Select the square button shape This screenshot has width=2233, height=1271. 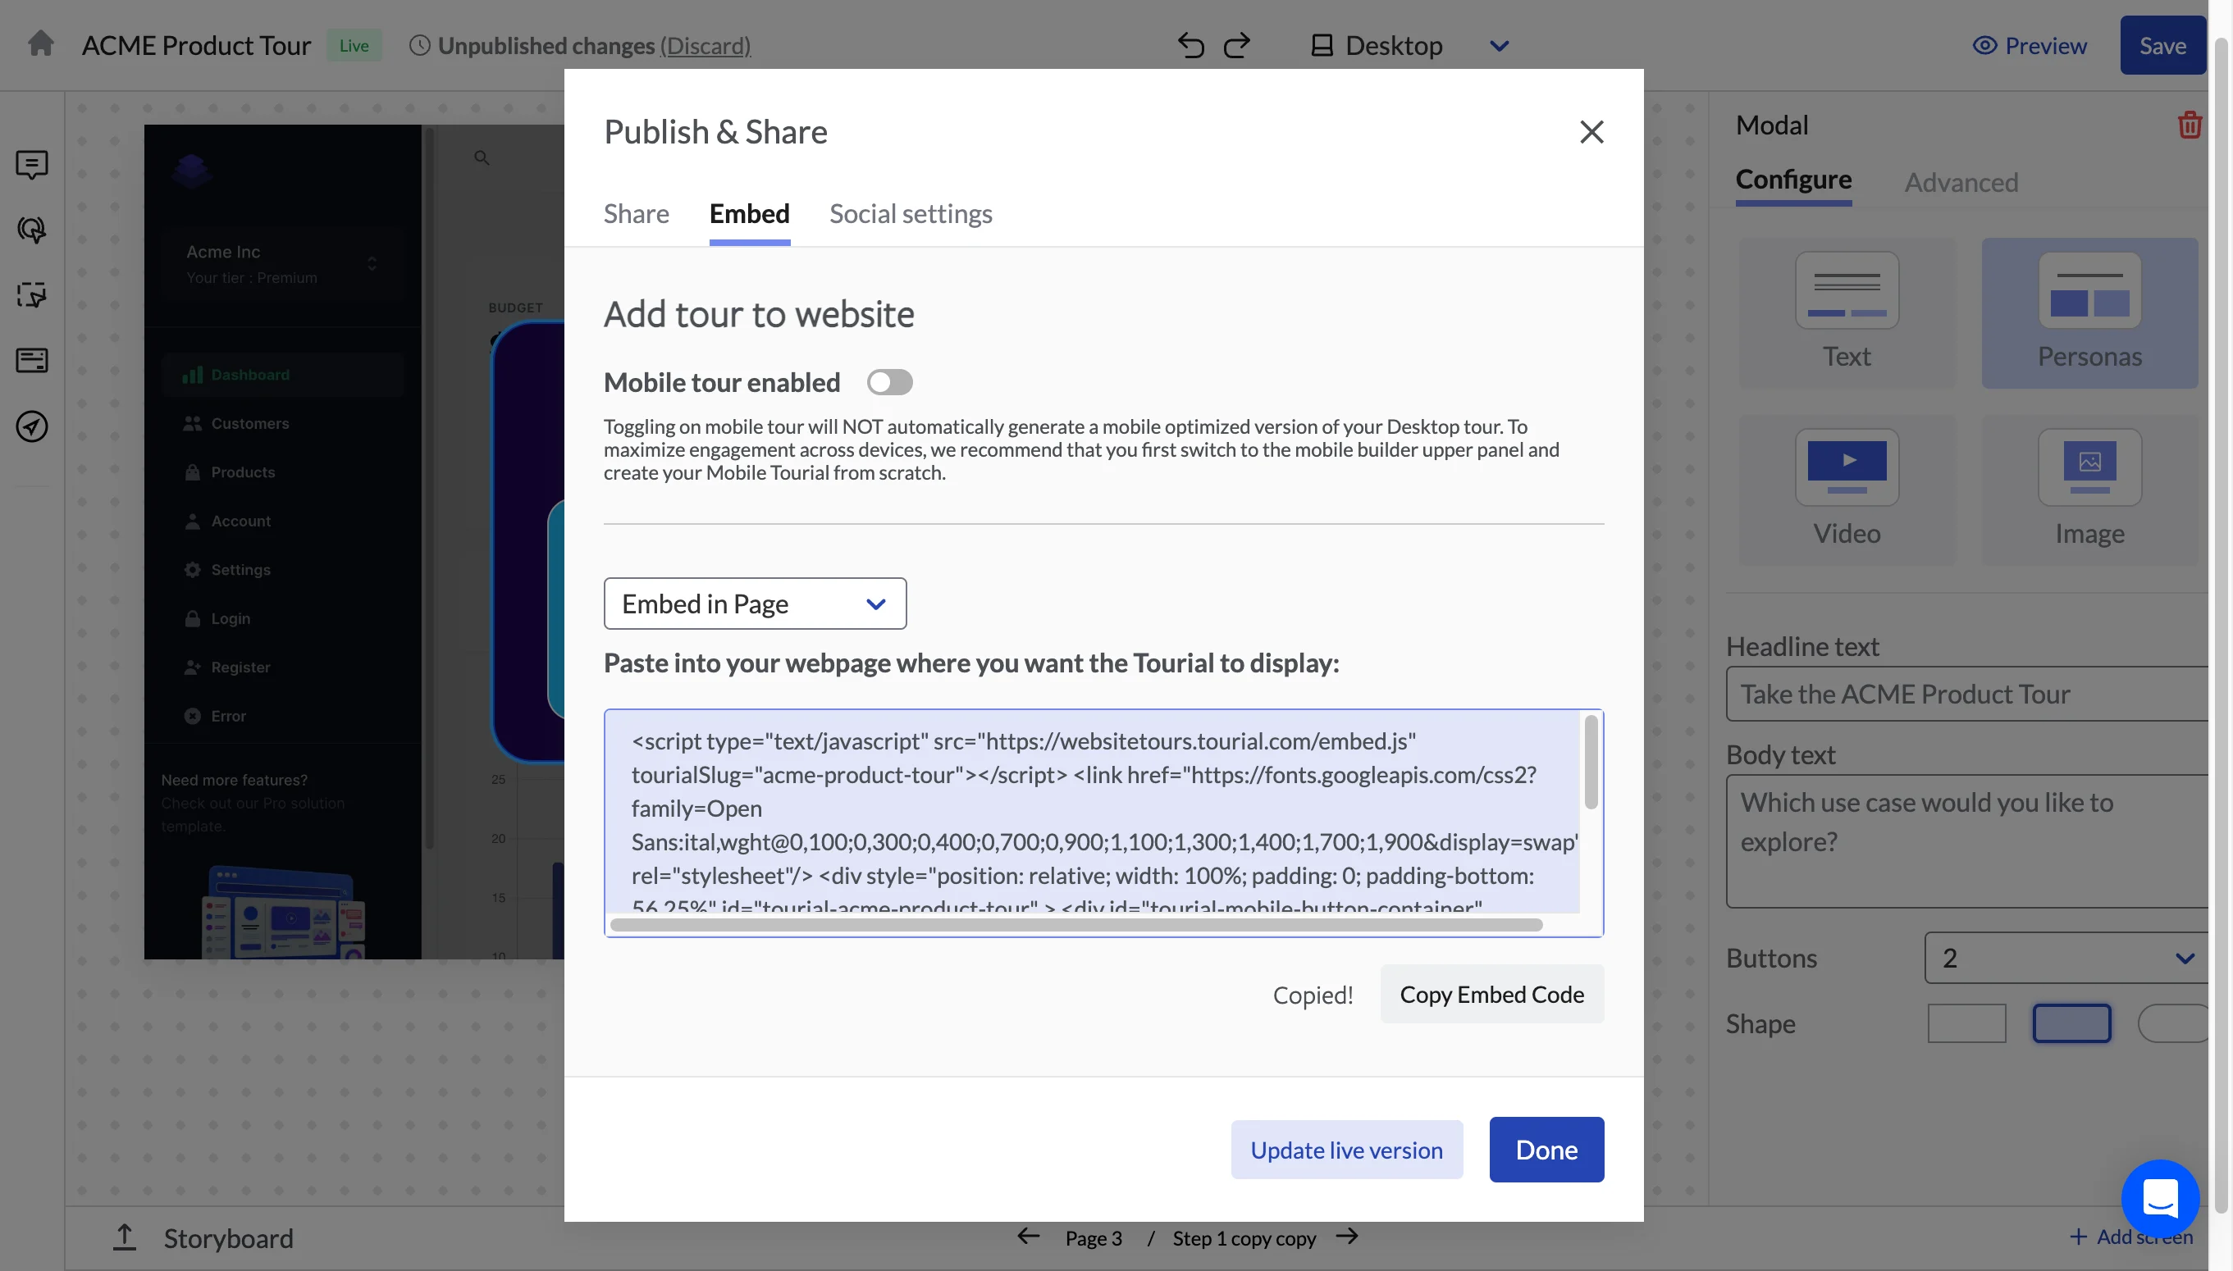click(1966, 1023)
